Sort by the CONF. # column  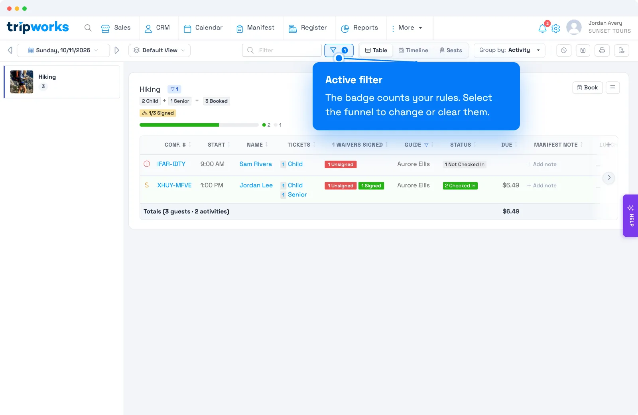(x=178, y=145)
